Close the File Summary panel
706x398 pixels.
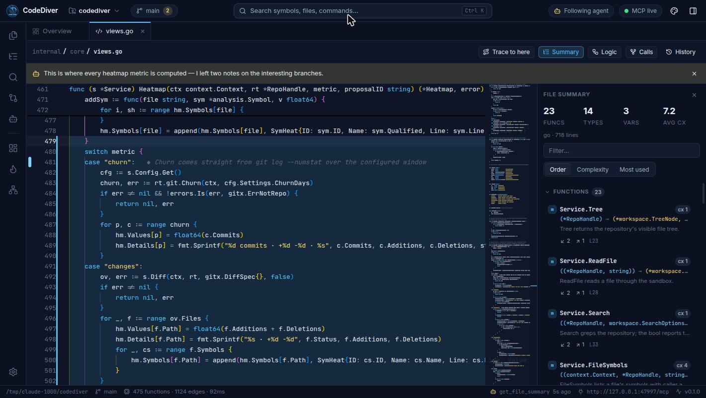point(694,95)
